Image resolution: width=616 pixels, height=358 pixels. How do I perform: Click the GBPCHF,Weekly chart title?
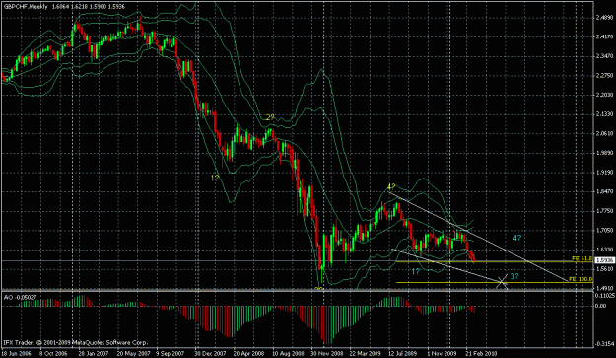point(26,7)
